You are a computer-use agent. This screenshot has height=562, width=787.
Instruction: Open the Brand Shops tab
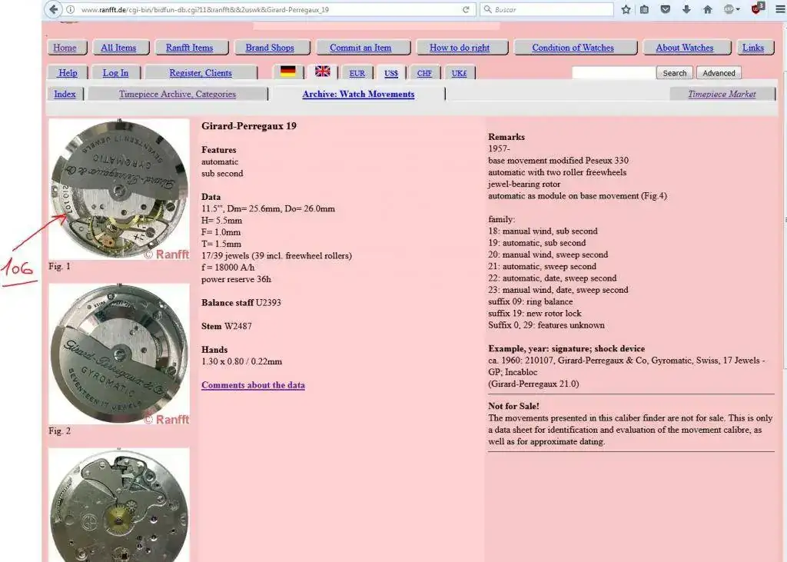click(270, 48)
